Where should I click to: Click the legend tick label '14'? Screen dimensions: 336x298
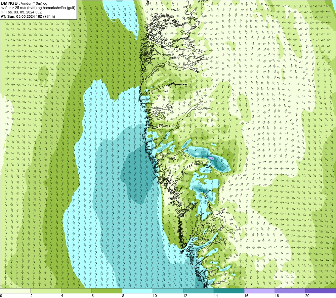click(216, 296)
